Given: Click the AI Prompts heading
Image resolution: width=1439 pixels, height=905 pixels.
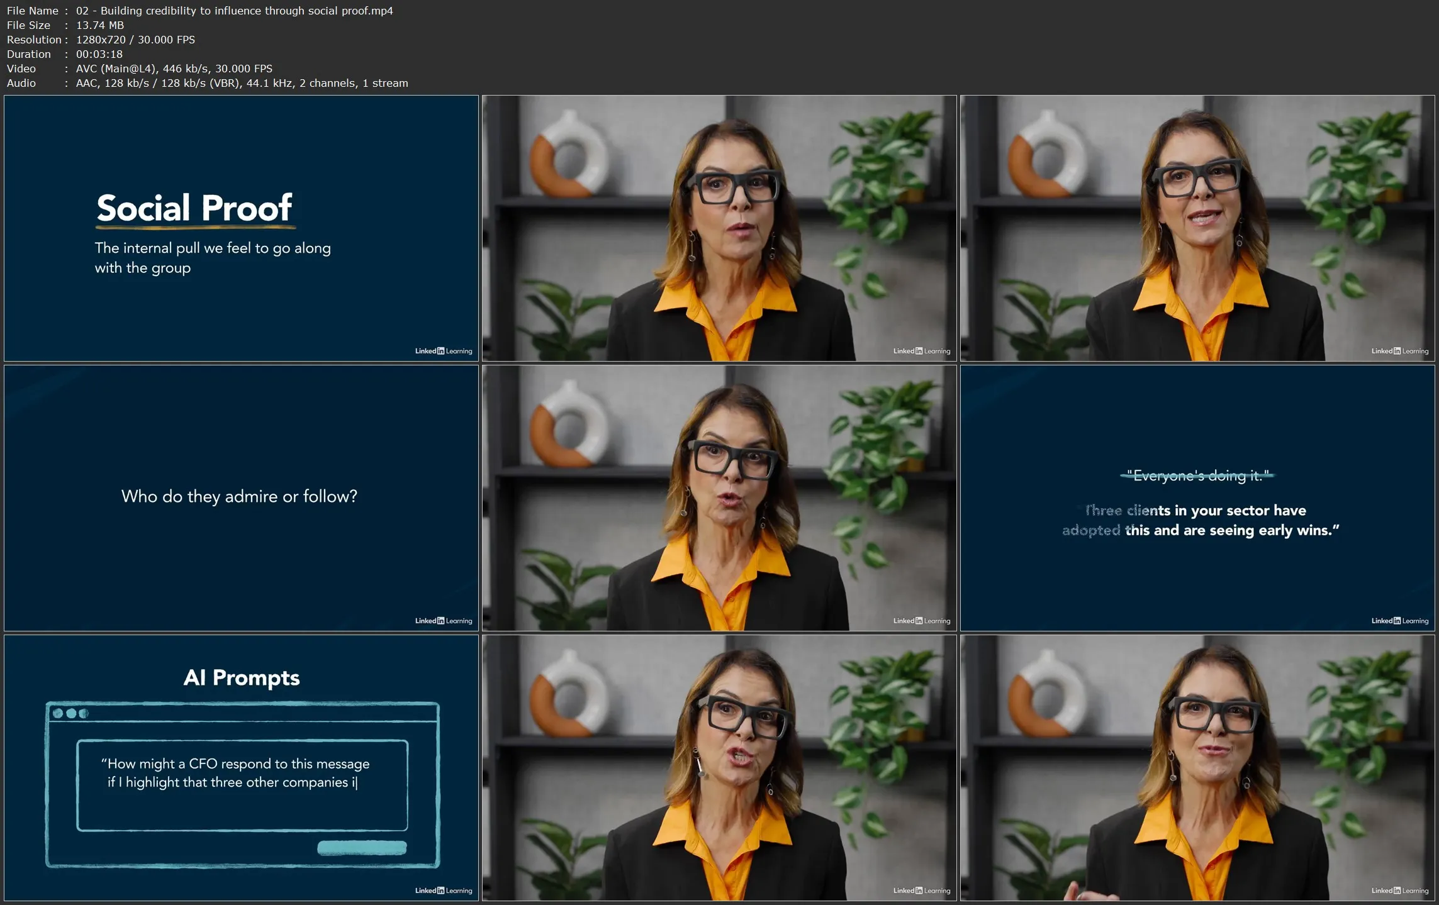Looking at the screenshot, I should [x=242, y=678].
